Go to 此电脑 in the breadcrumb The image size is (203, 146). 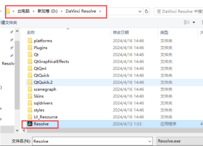coord(24,11)
